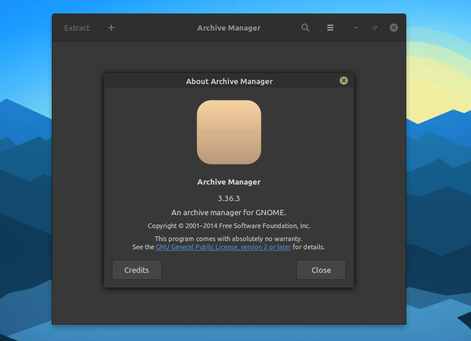Click the plus icon to add archive

(111, 28)
